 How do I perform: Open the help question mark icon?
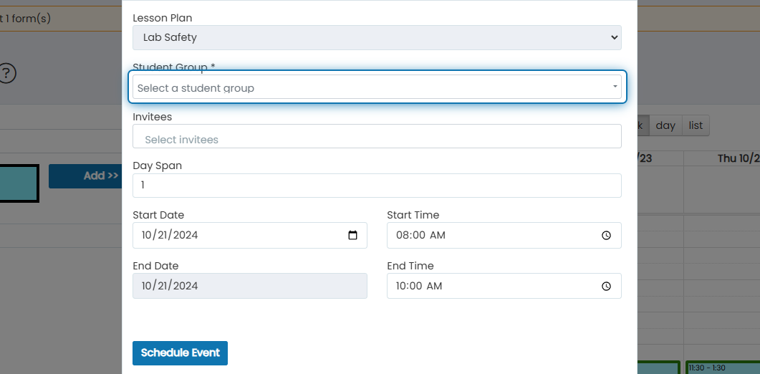(x=7, y=74)
